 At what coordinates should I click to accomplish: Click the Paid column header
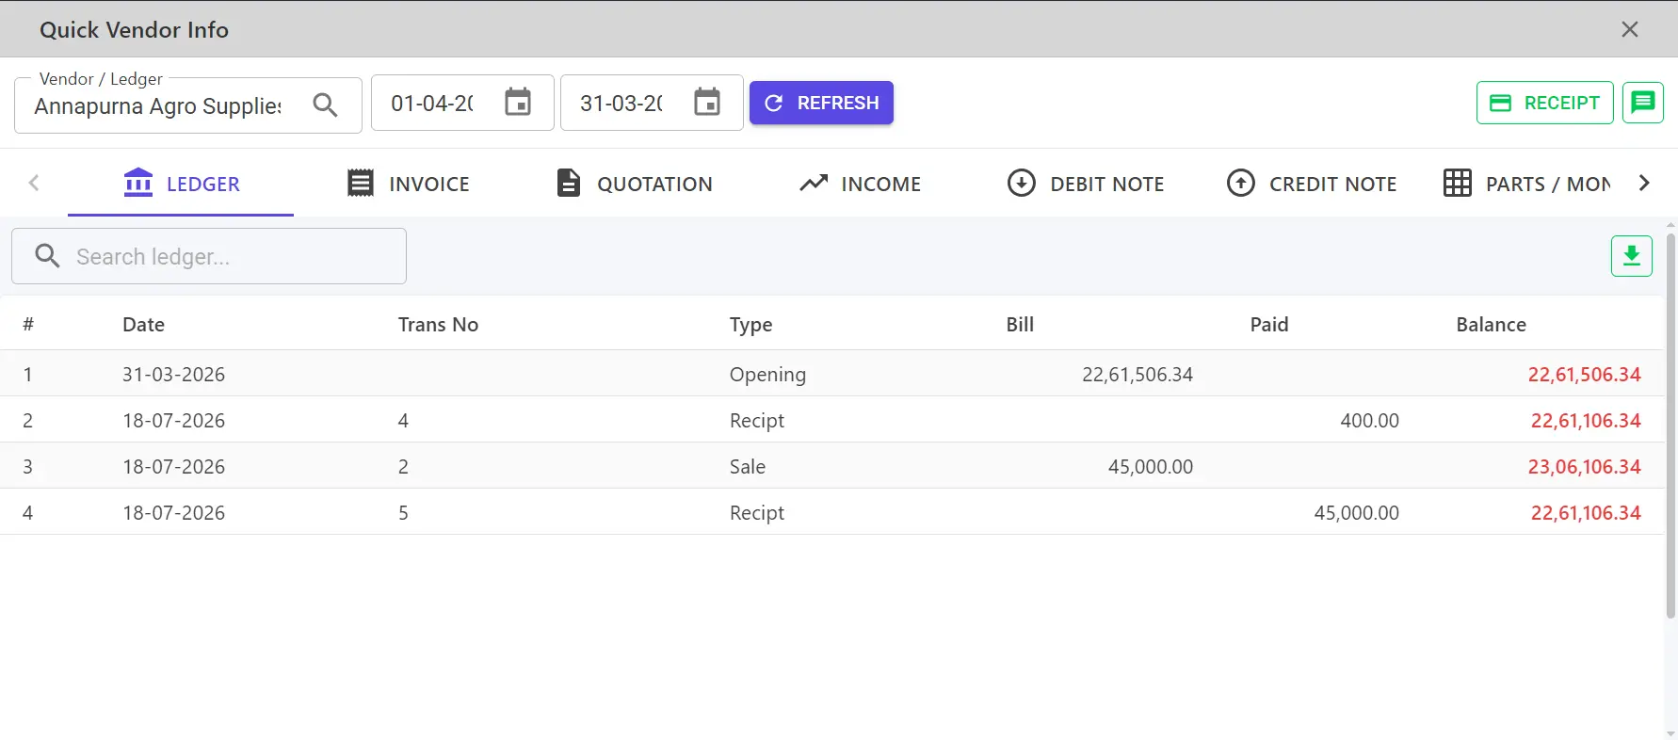(x=1269, y=325)
